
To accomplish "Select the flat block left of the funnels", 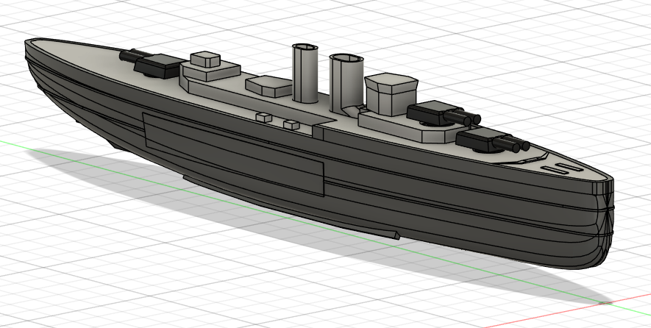I will pyautogui.click(x=268, y=86).
